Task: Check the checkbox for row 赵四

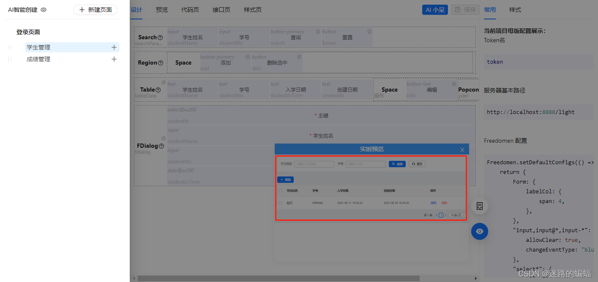Action: 280,203
